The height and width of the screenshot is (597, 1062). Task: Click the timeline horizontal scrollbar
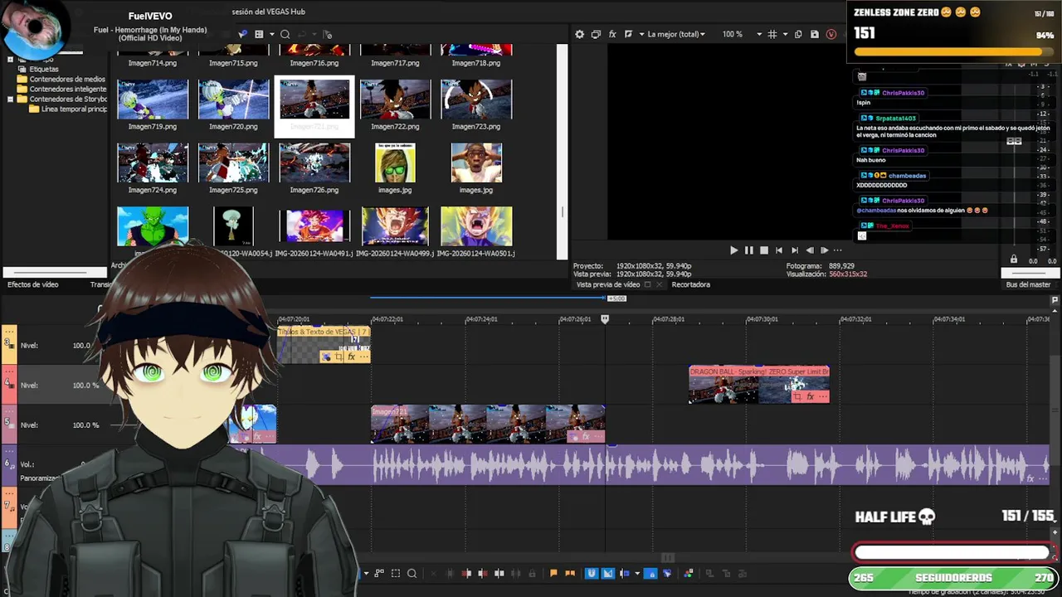[x=668, y=557]
